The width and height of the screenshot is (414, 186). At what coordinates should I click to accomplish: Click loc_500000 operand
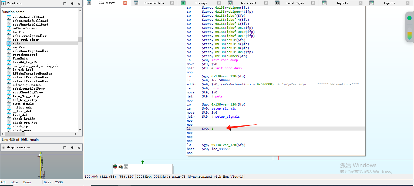tap(221, 80)
